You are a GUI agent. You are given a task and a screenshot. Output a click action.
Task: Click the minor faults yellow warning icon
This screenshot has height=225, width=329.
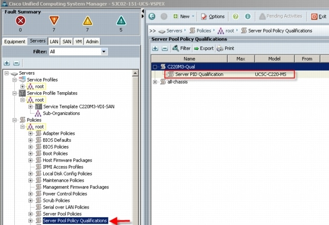(88, 21)
